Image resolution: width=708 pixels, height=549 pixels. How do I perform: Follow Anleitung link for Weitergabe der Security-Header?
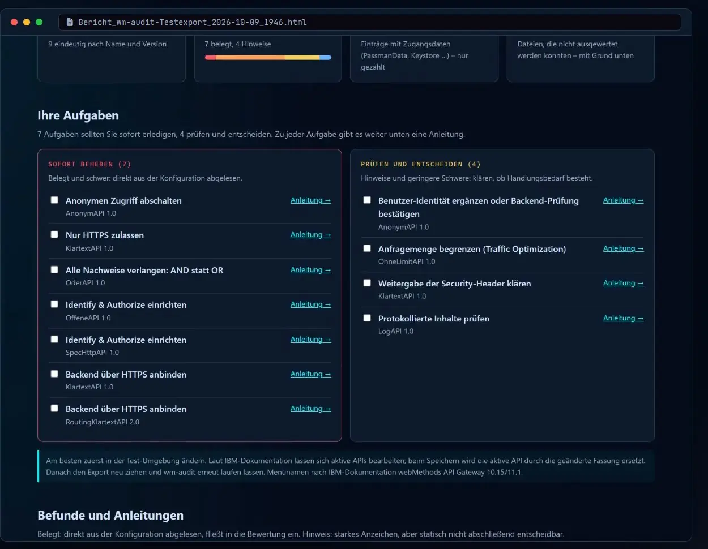[x=623, y=283]
